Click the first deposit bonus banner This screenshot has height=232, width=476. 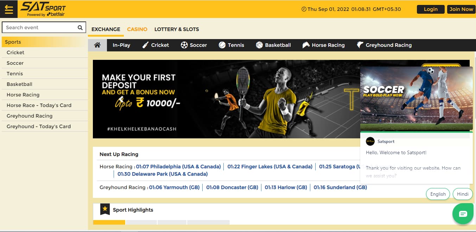point(226,99)
